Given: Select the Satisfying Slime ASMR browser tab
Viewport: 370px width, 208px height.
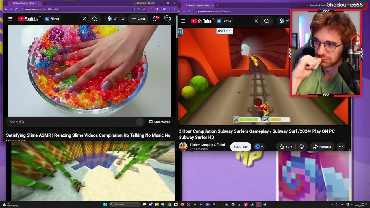Looking at the screenshot, I should tap(24, 3).
